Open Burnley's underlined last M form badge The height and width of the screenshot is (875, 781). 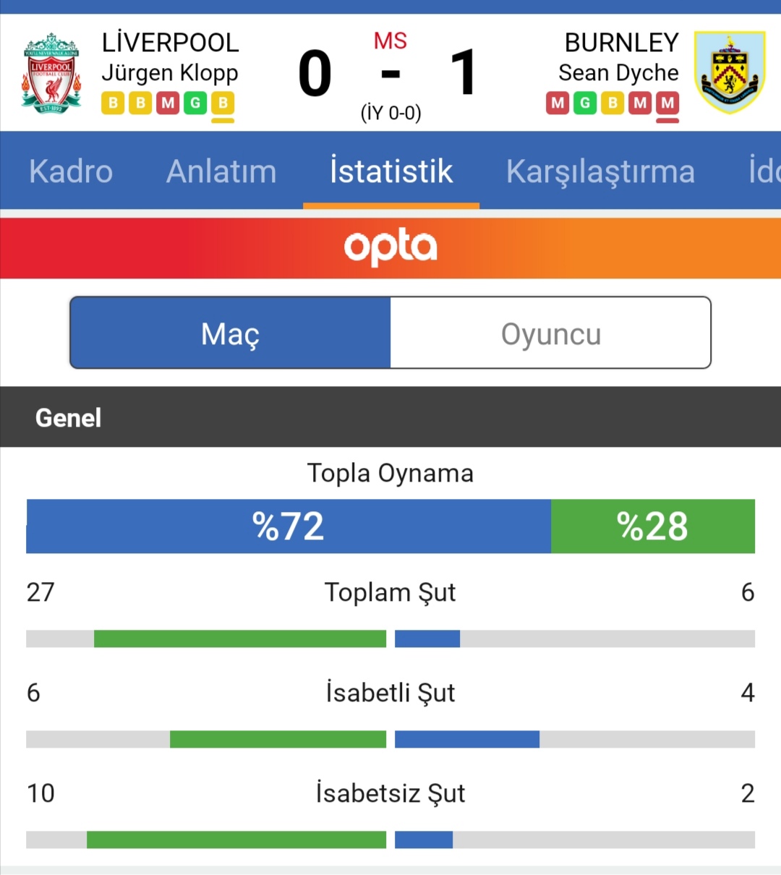click(667, 103)
